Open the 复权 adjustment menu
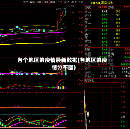The image size is (130, 129). [x=25, y=2]
